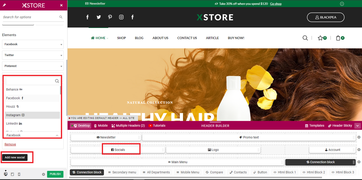
Task: Go to BLOG in site navigation
Action: tap(139, 38)
